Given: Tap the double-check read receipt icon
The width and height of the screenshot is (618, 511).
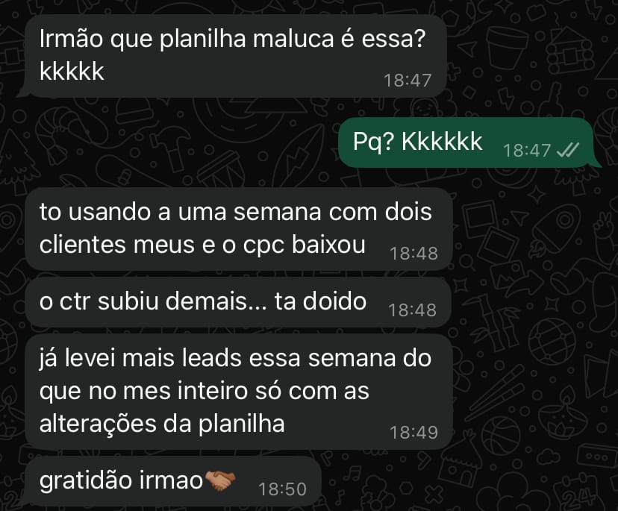Looking at the screenshot, I should [x=568, y=150].
